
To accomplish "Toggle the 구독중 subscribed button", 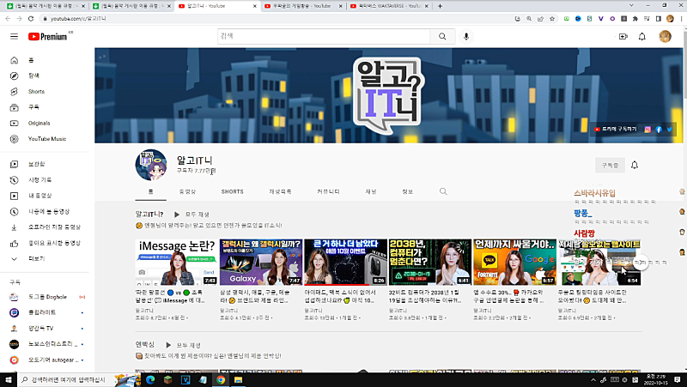I will tap(609, 165).
